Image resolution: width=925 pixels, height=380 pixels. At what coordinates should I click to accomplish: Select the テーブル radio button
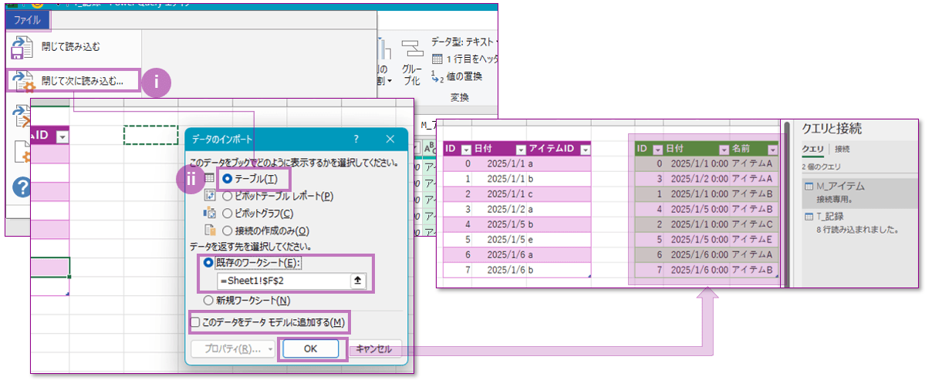click(227, 179)
